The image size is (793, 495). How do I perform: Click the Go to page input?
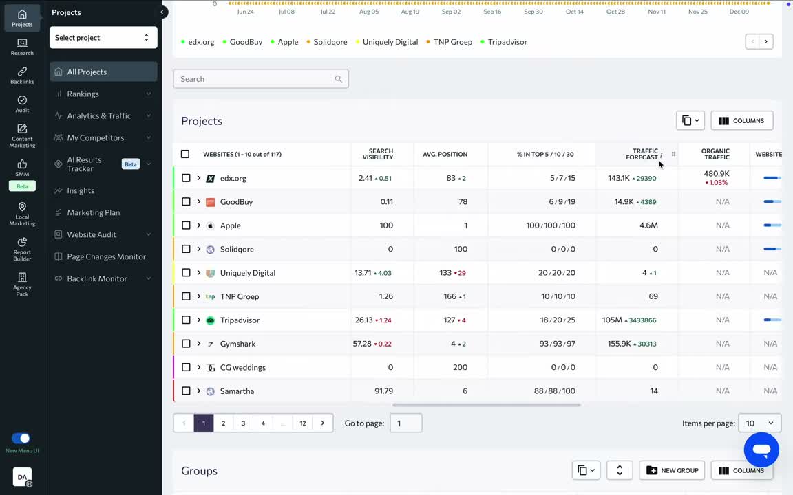406,423
